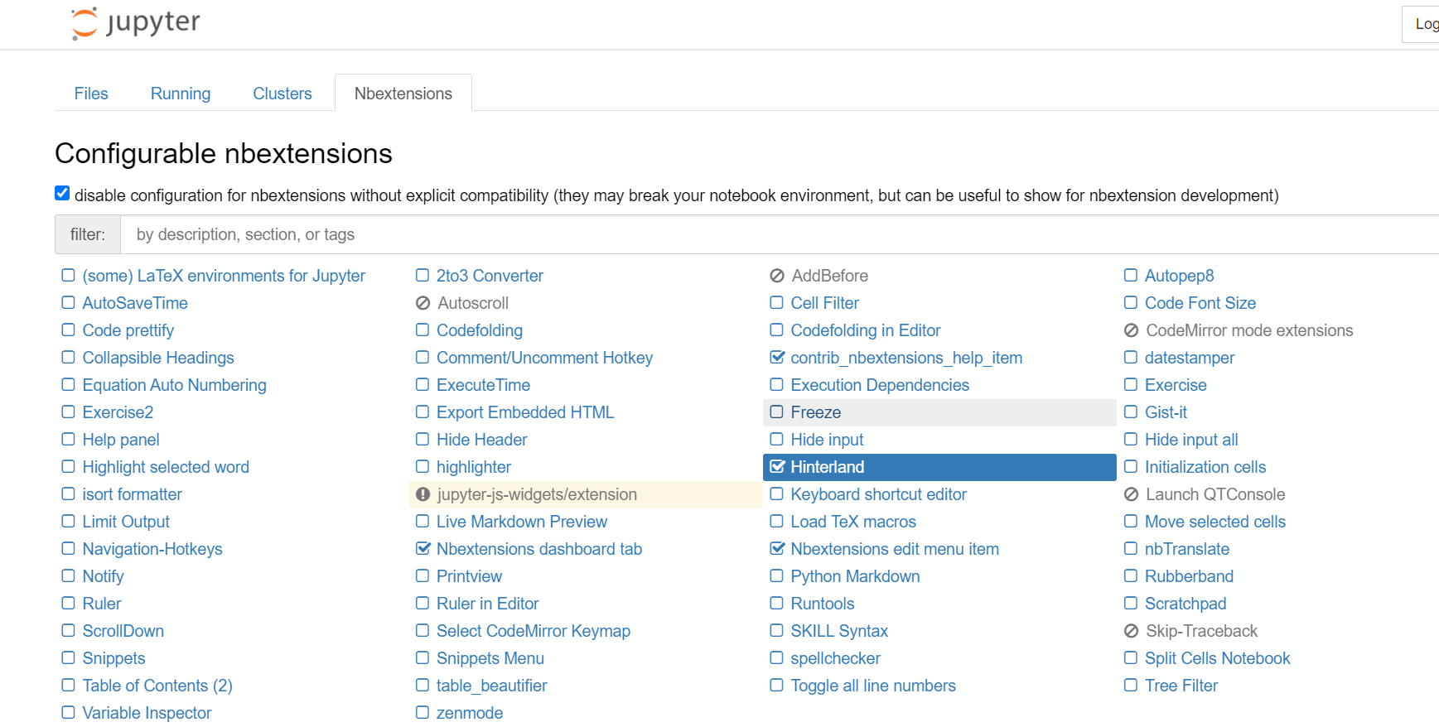Select the Select CodeMirror Keymap link
This screenshot has height=727, width=1439.
534,631
